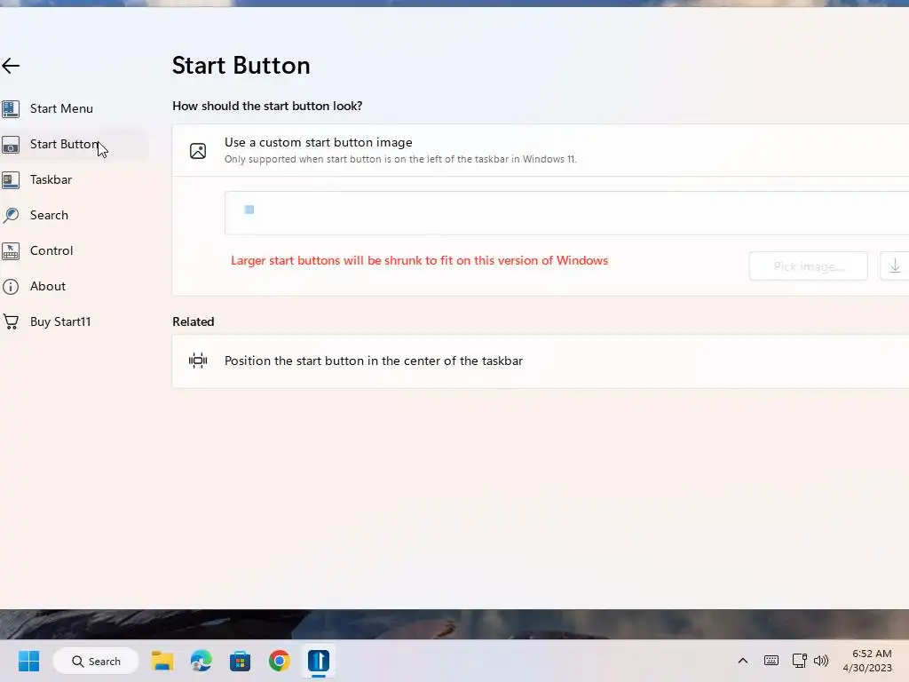
Task: Launch Microsoft Edge from the taskbar
Action: coord(202,661)
